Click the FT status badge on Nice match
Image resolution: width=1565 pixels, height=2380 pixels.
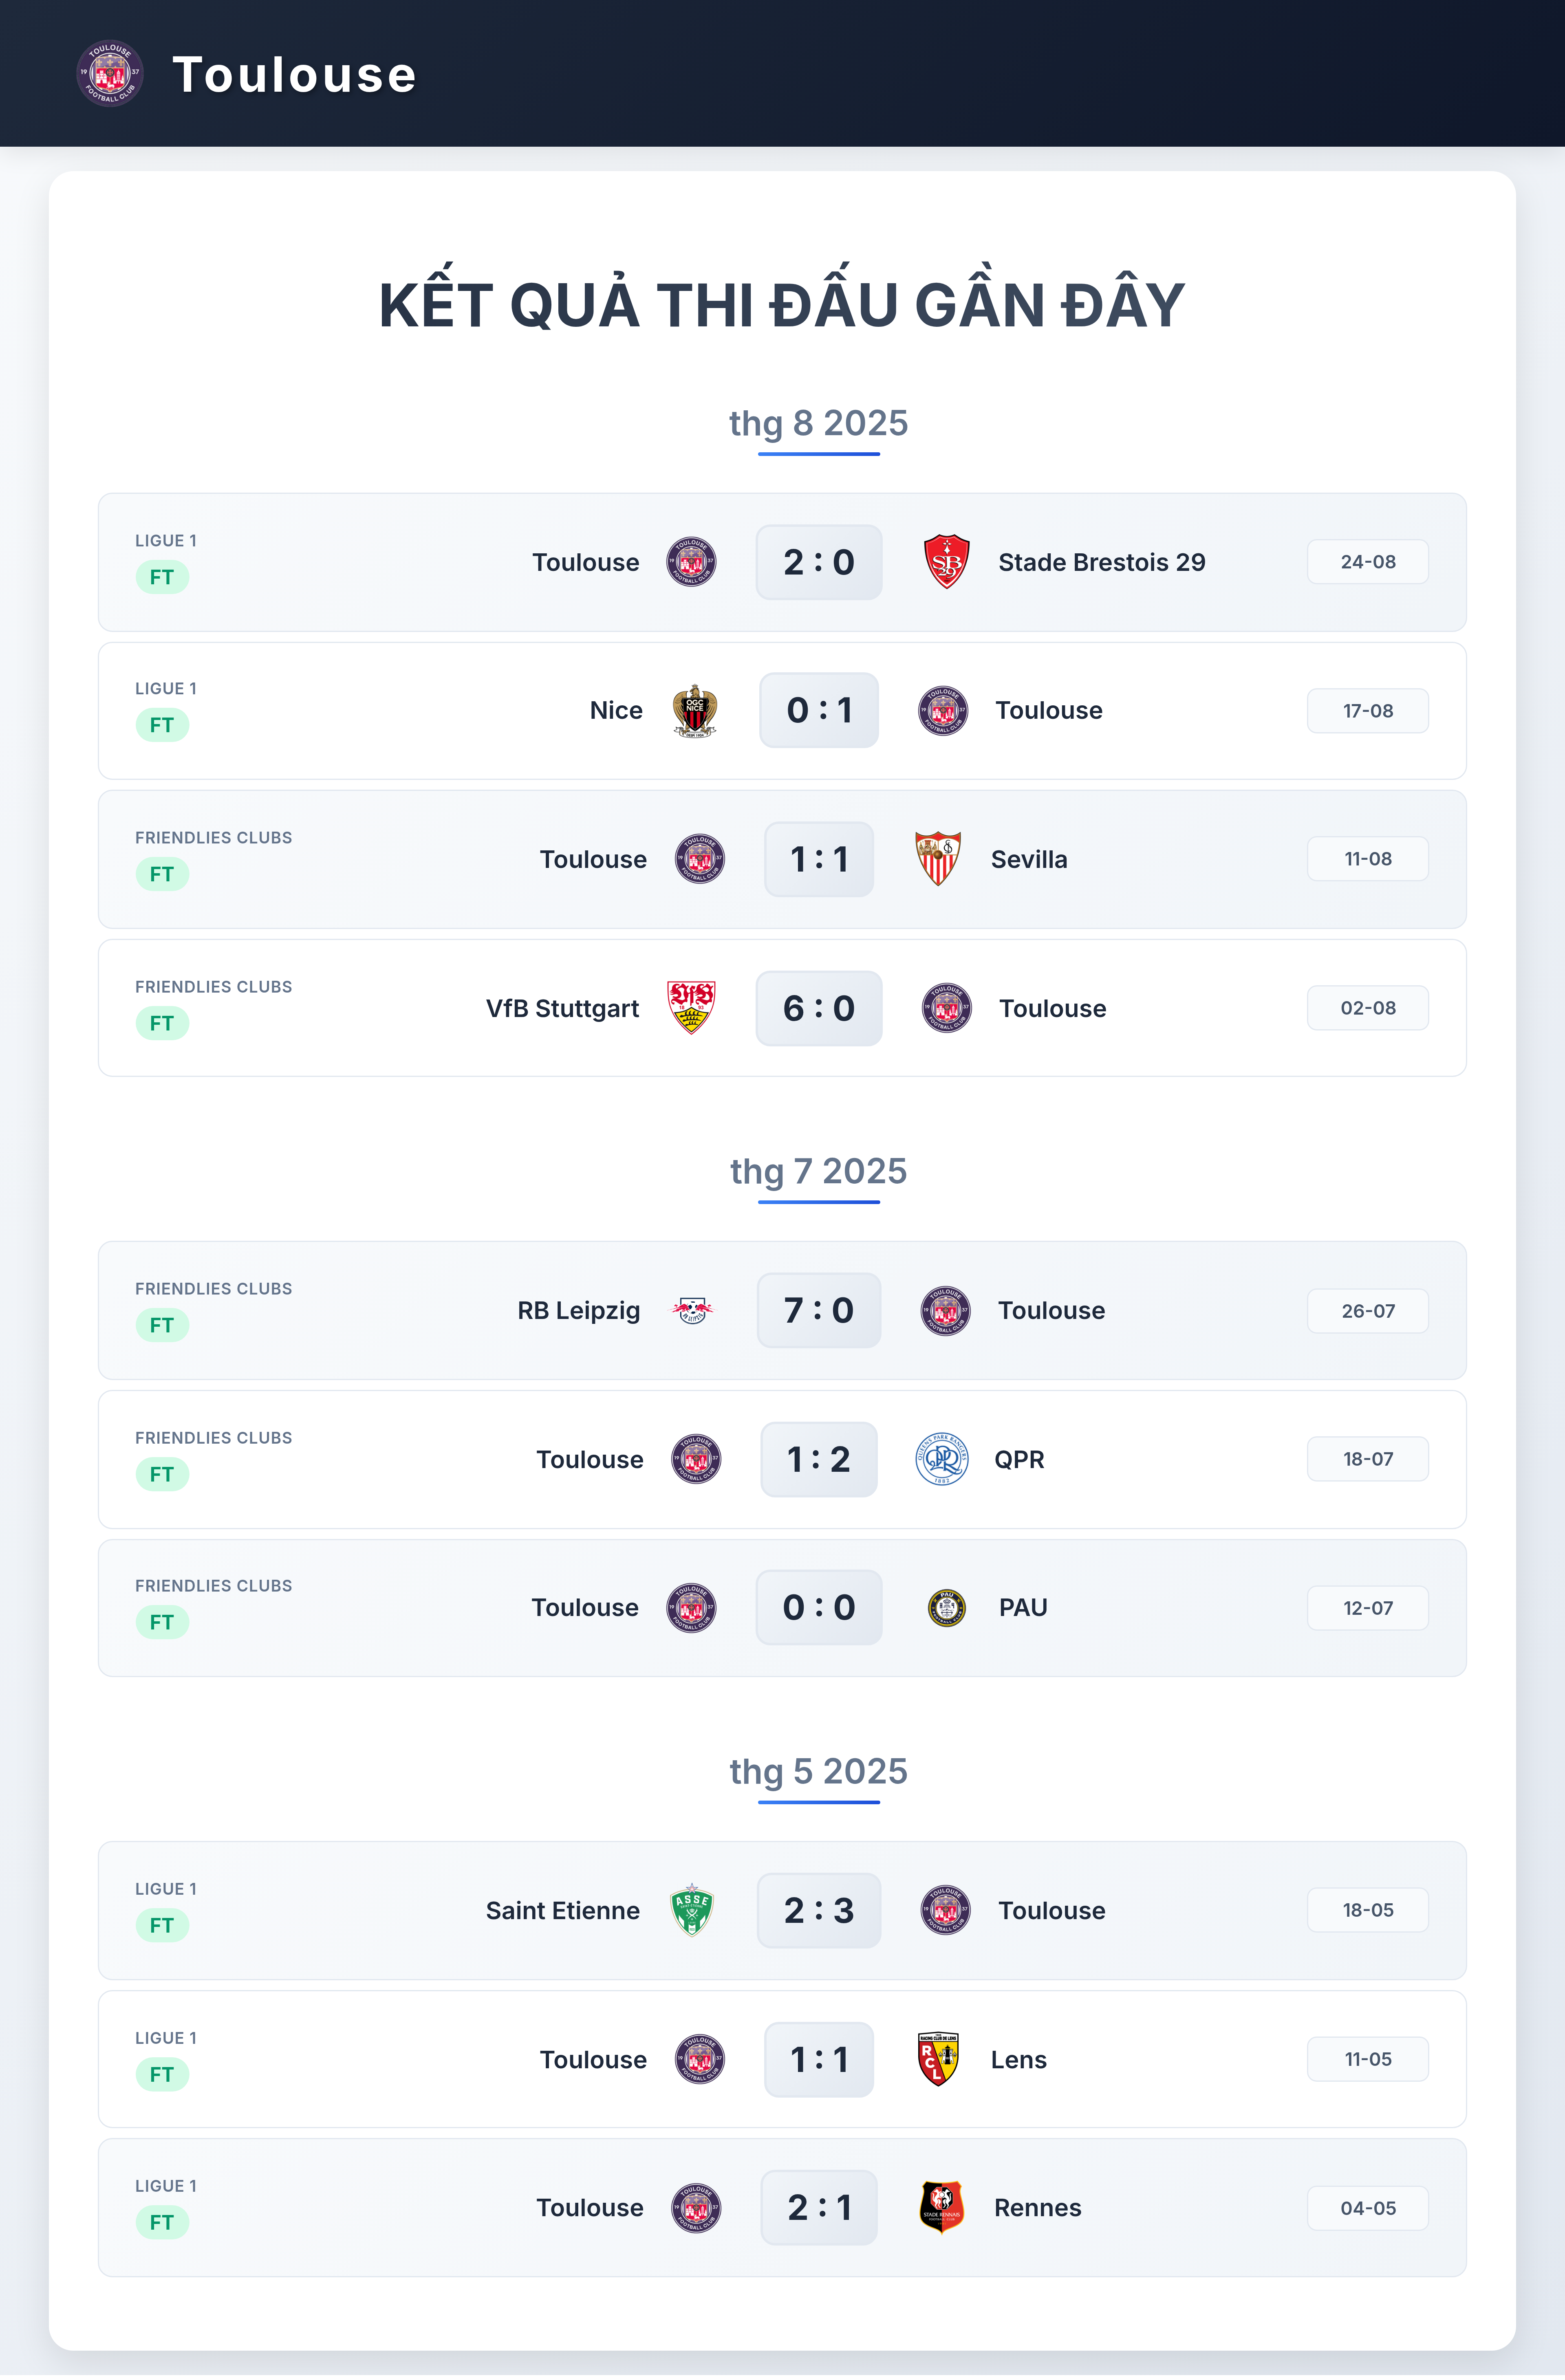click(162, 725)
